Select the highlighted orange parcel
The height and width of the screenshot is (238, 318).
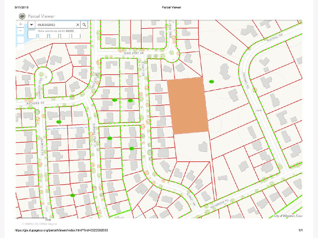coord(188,106)
